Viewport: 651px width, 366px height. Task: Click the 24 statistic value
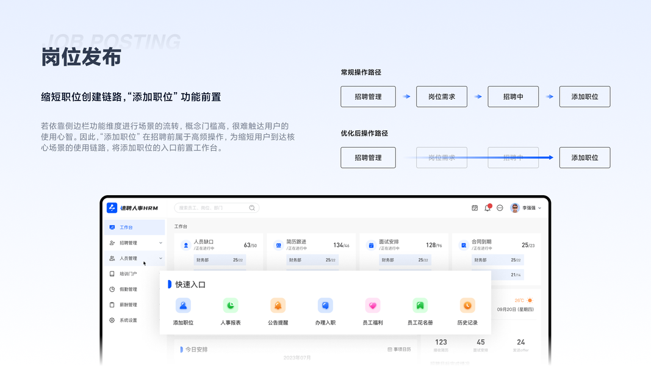[520, 342]
